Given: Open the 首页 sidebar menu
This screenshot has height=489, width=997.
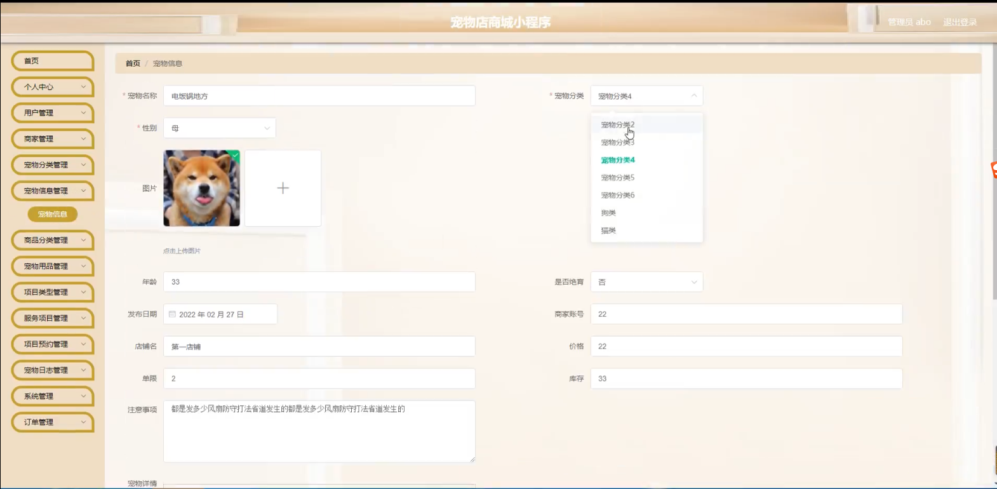Looking at the screenshot, I should pyautogui.click(x=53, y=61).
